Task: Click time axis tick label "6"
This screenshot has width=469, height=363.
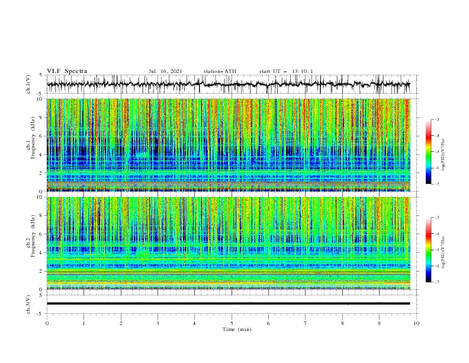Action: (x=269, y=323)
